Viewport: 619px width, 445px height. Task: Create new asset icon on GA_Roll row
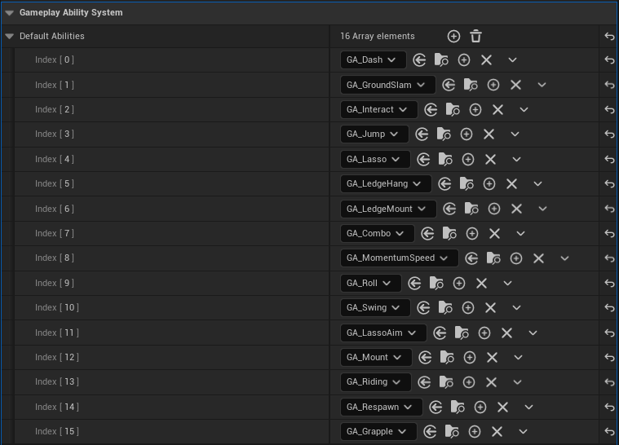click(x=459, y=284)
